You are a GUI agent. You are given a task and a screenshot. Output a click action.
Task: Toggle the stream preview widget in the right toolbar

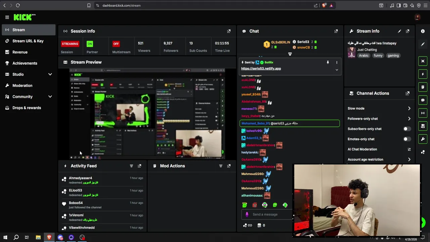pos(423,61)
